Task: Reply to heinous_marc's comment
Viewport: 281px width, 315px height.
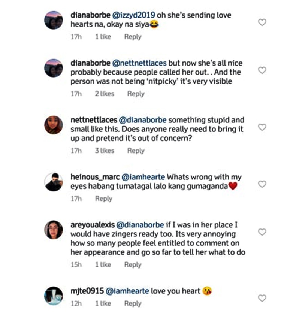Action: point(104,199)
